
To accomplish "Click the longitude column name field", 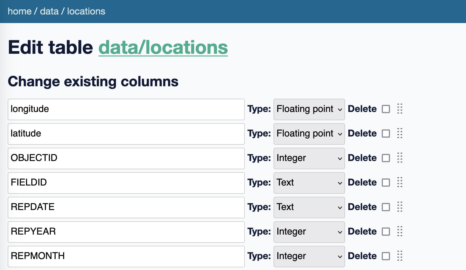I will 126,109.
